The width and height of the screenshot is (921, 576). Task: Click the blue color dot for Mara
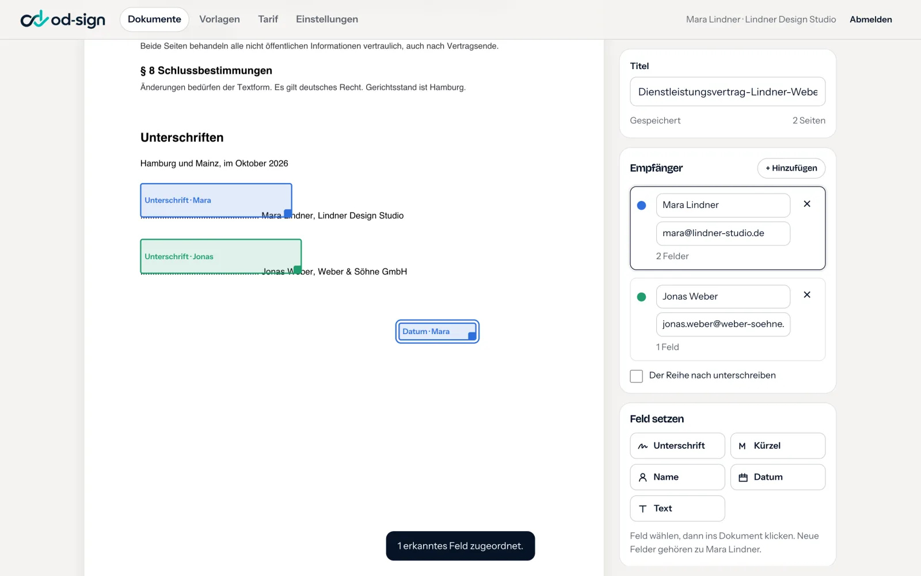point(641,205)
